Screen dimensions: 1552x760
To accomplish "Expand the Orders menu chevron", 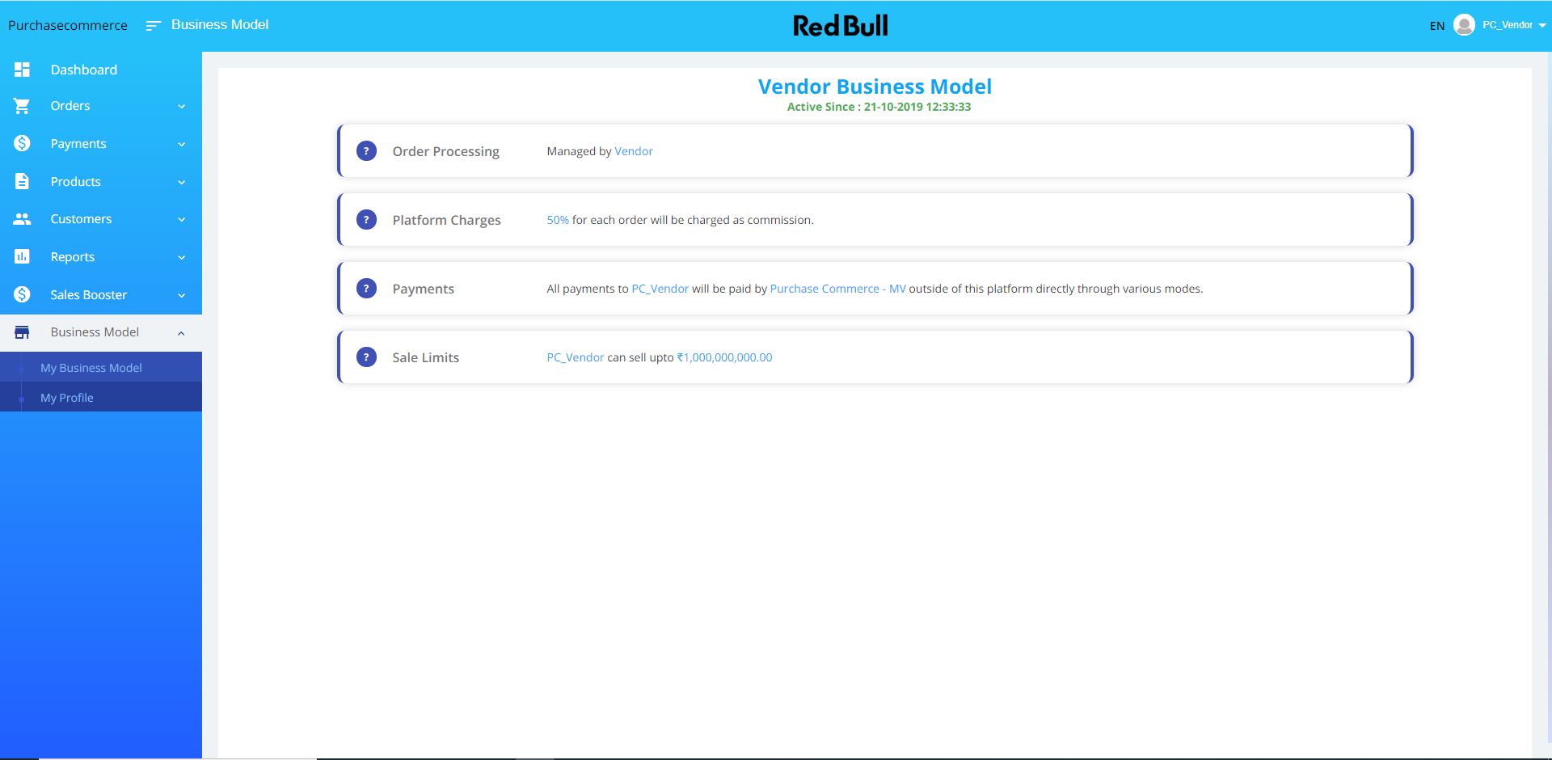I will coord(182,107).
